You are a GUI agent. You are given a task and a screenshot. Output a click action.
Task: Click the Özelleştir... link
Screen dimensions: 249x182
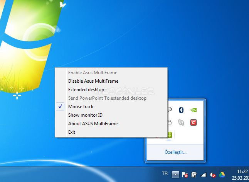[175, 152]
